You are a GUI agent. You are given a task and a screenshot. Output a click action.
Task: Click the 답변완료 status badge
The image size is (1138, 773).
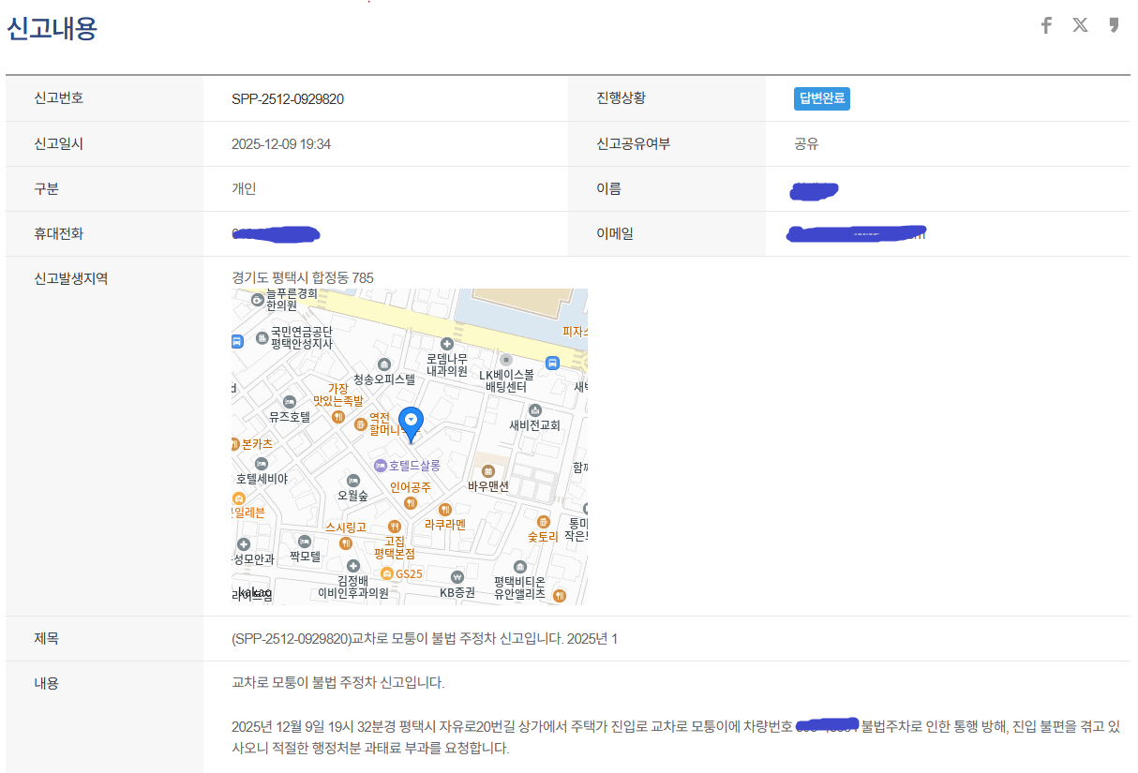click(x=821, y=98)
